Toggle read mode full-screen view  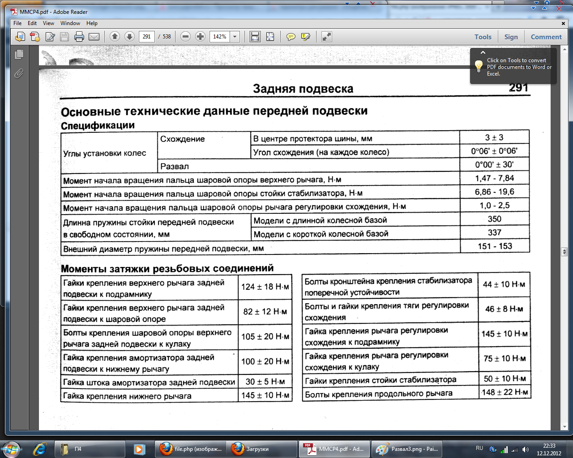click(327, 37)
